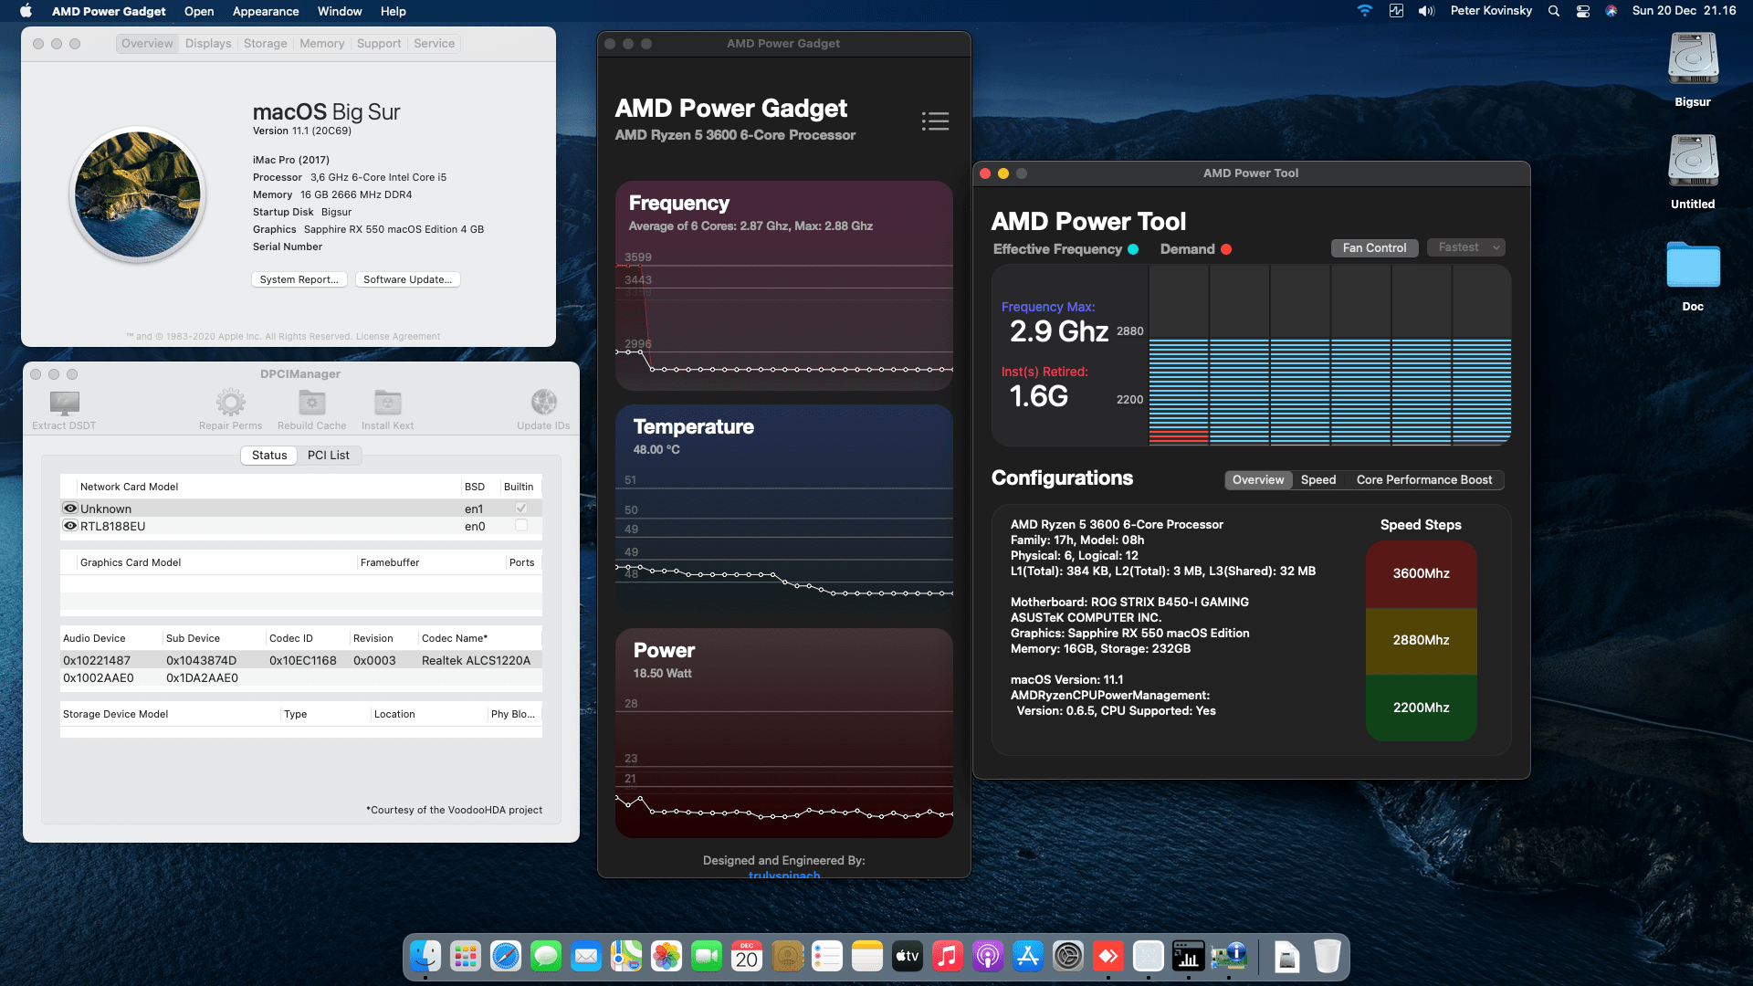
Task: Open the AMD Power Gadget dock icon
Action: 1189,956
